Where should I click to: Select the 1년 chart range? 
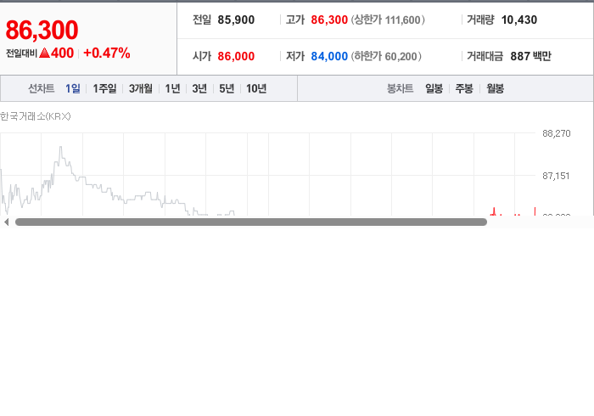[x=172, y=88]
